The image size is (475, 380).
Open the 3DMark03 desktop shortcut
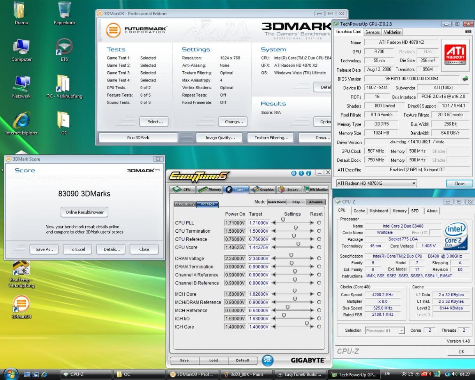21,306
